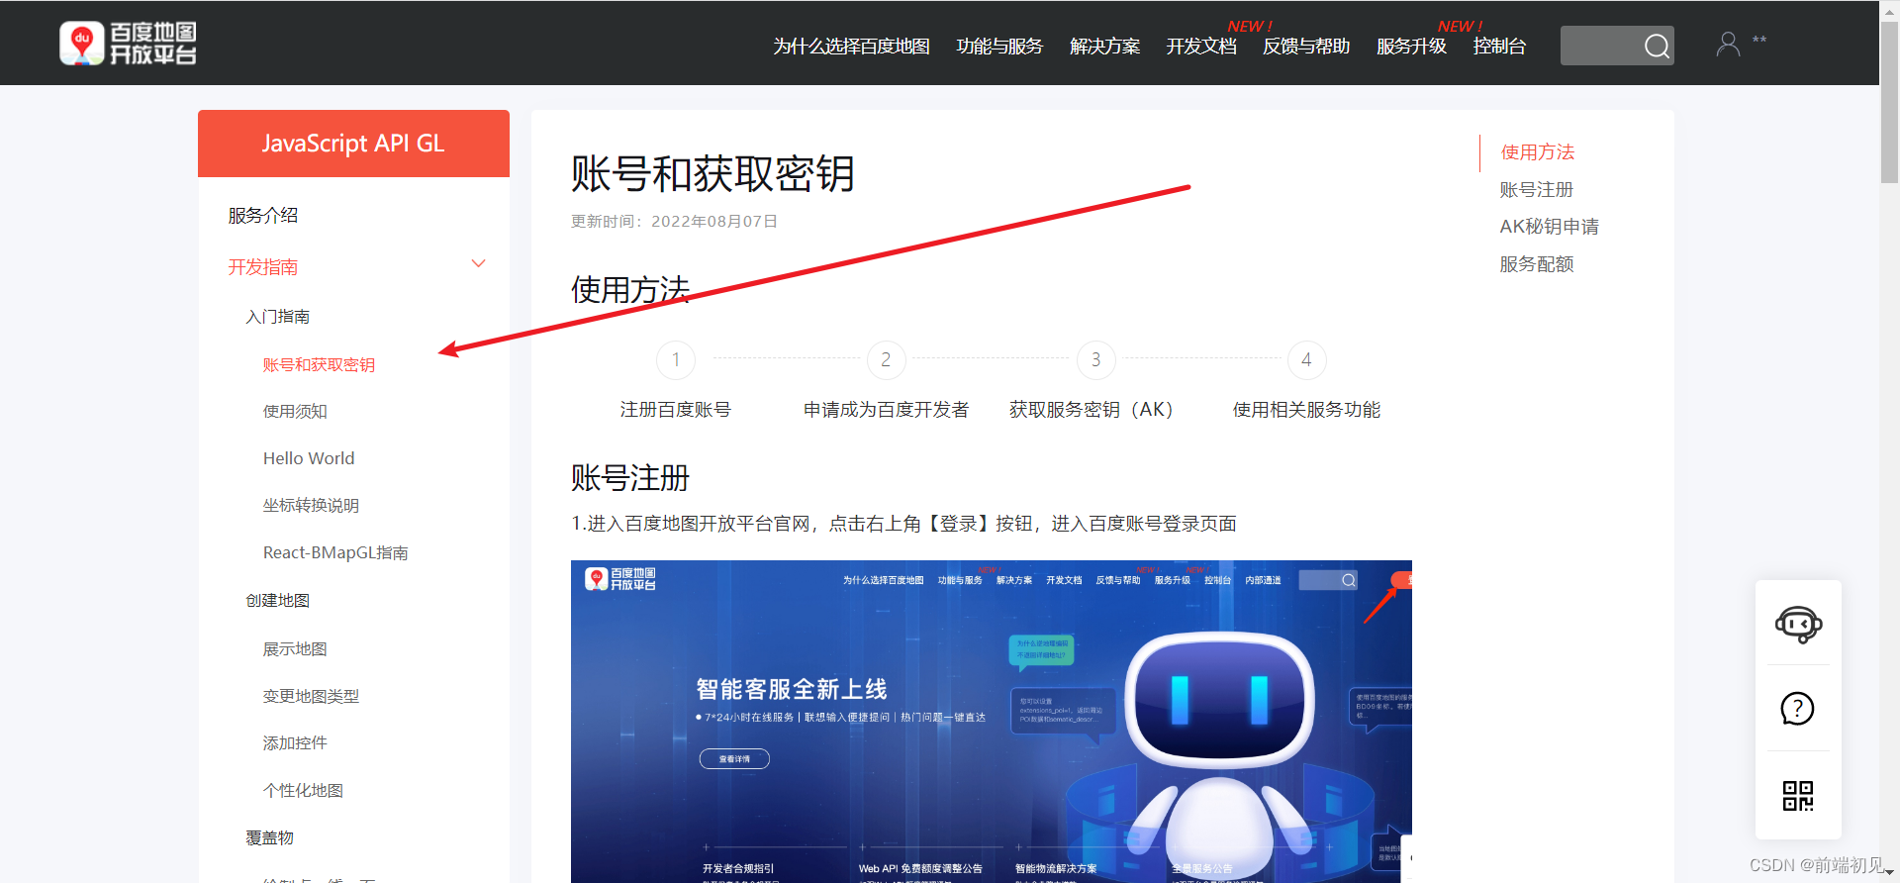This screenshot has height=883, width=1900.
Task: Click step 4 circle 使用相关服务功能
Action: pyautogui.click(x=1306, y=360)
